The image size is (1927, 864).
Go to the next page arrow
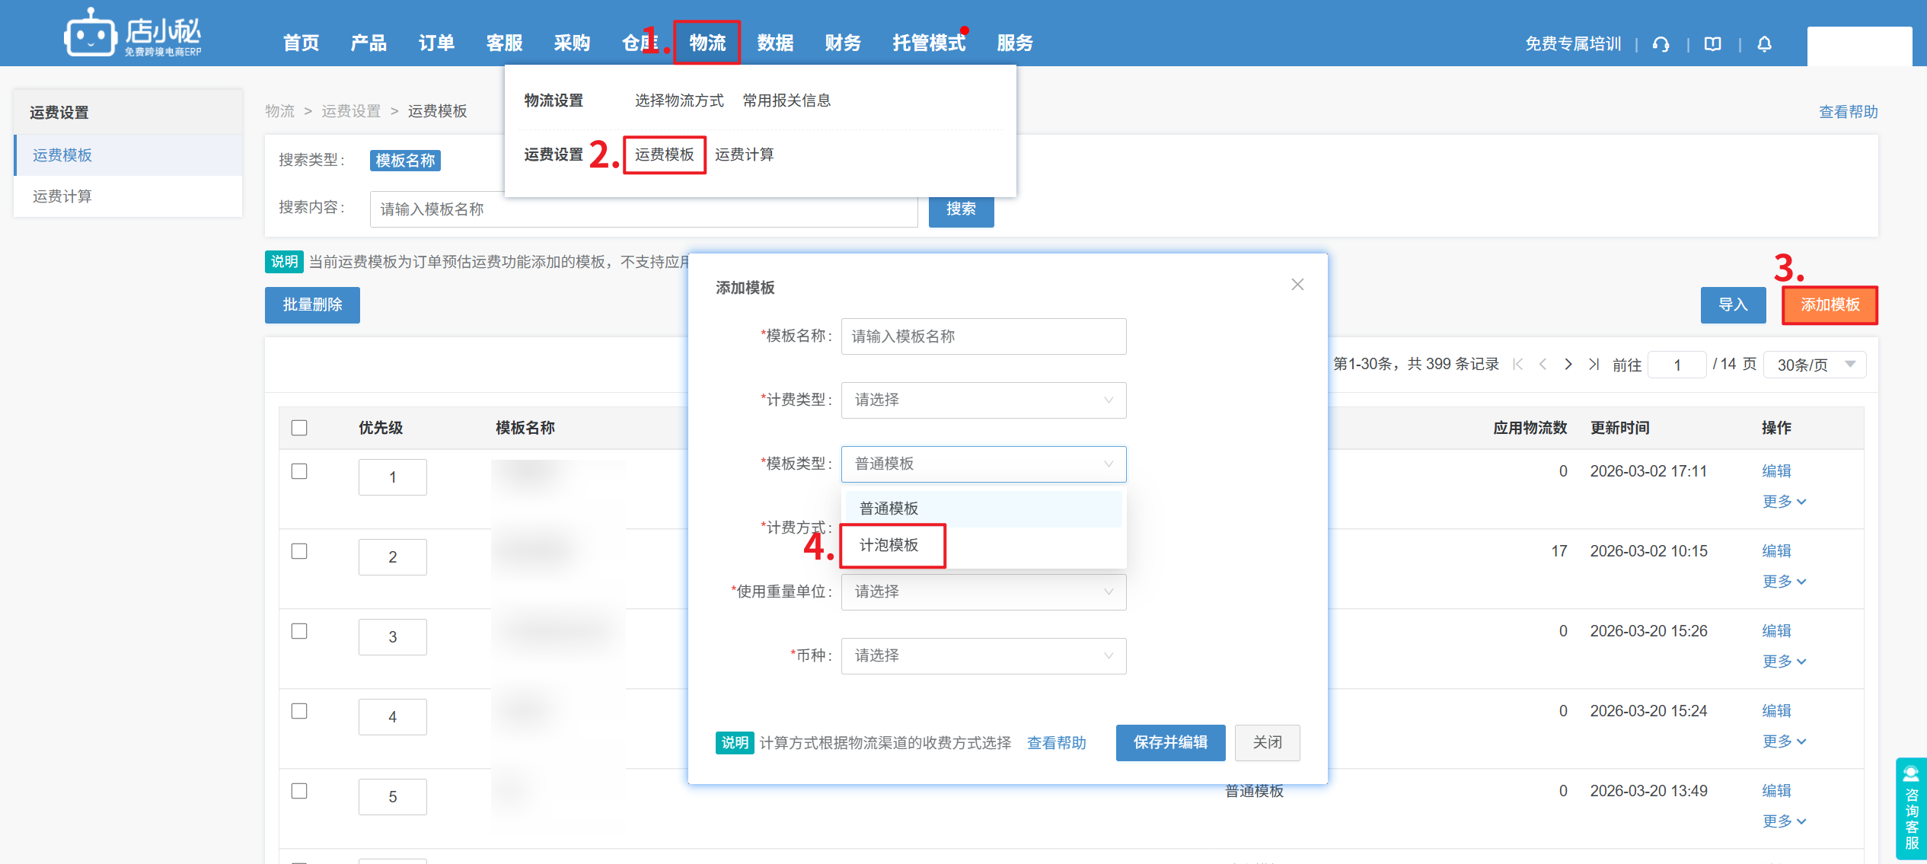(1568, 365)
